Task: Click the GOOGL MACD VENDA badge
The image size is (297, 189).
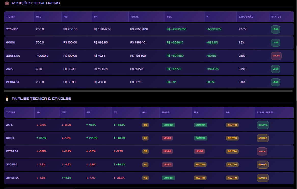Action: point(167,138)
